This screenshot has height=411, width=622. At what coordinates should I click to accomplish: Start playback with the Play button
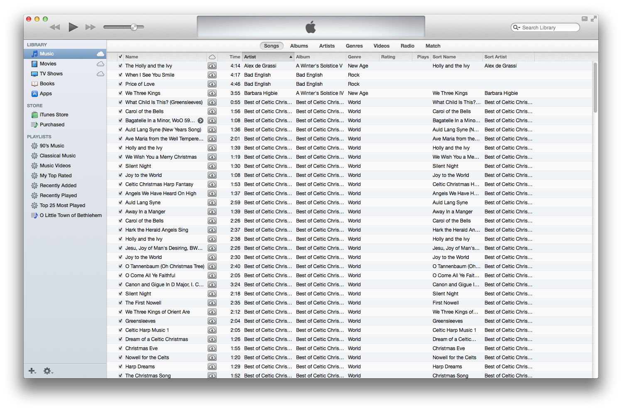tap(73, 27)
